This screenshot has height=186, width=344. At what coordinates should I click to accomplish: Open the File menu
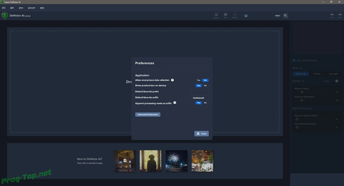pyautogui.click(x=4, y=8)
